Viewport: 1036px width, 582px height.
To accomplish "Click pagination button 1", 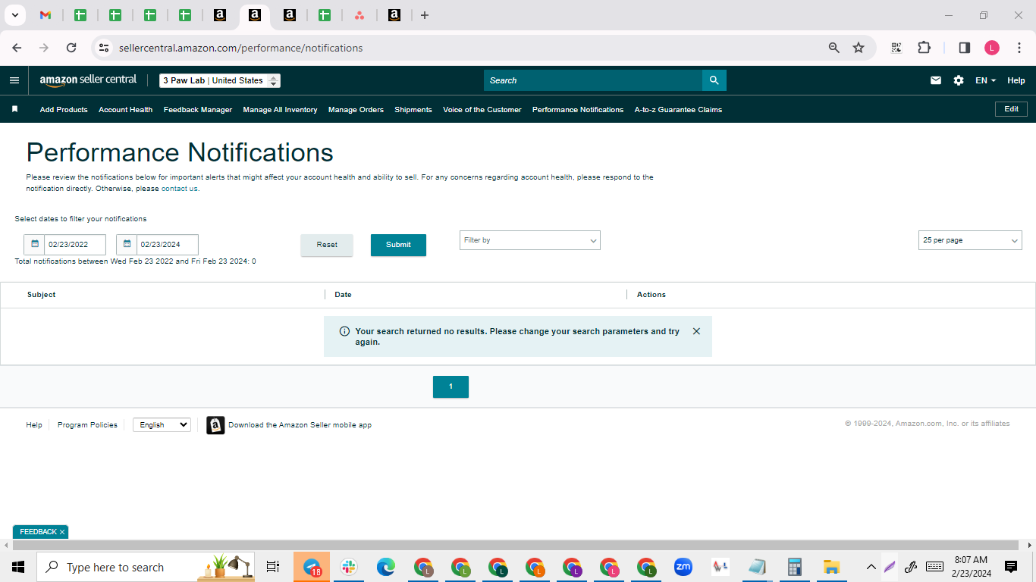I will point(451,386).
